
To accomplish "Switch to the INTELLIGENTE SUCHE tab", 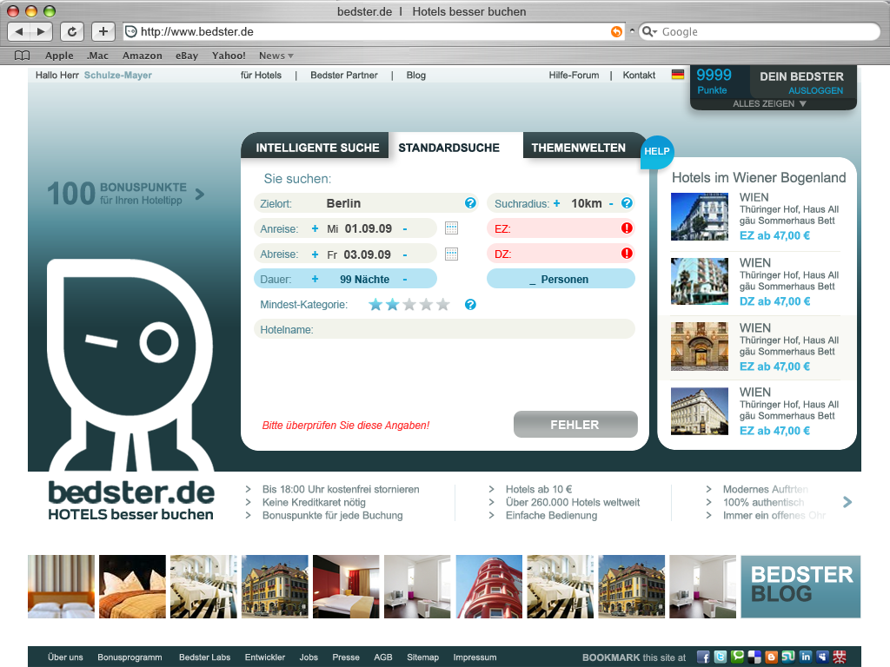I will (316, 147).
